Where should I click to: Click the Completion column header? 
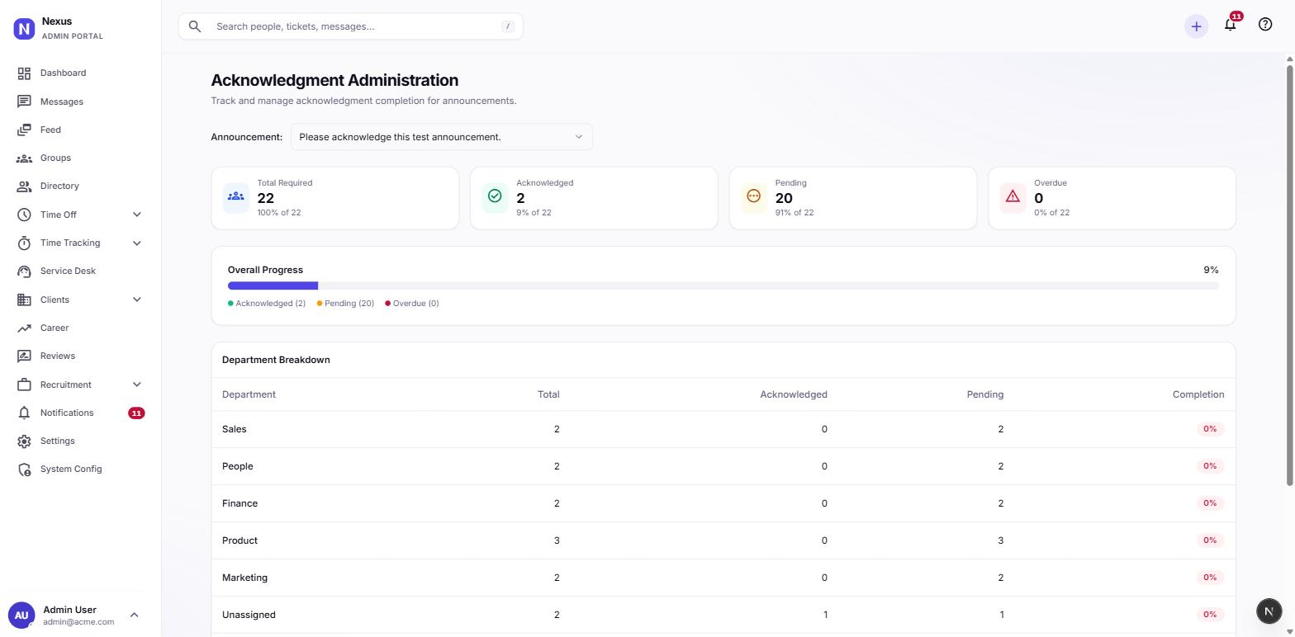(1198, 394)
